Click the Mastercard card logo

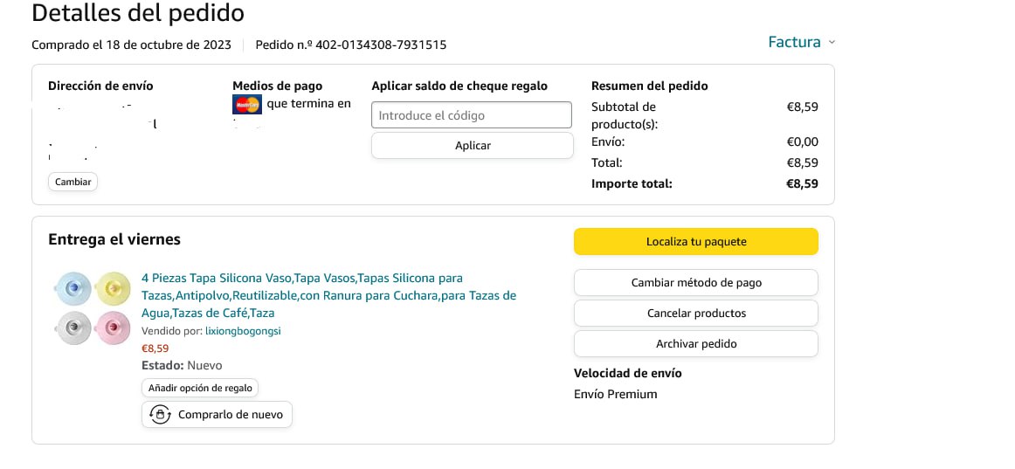point(247,105)
